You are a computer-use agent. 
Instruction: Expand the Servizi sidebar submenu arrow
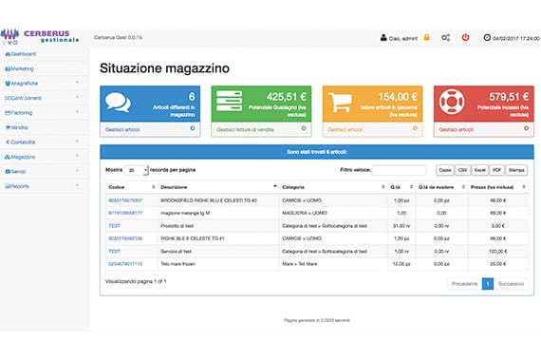pos(77,171)
